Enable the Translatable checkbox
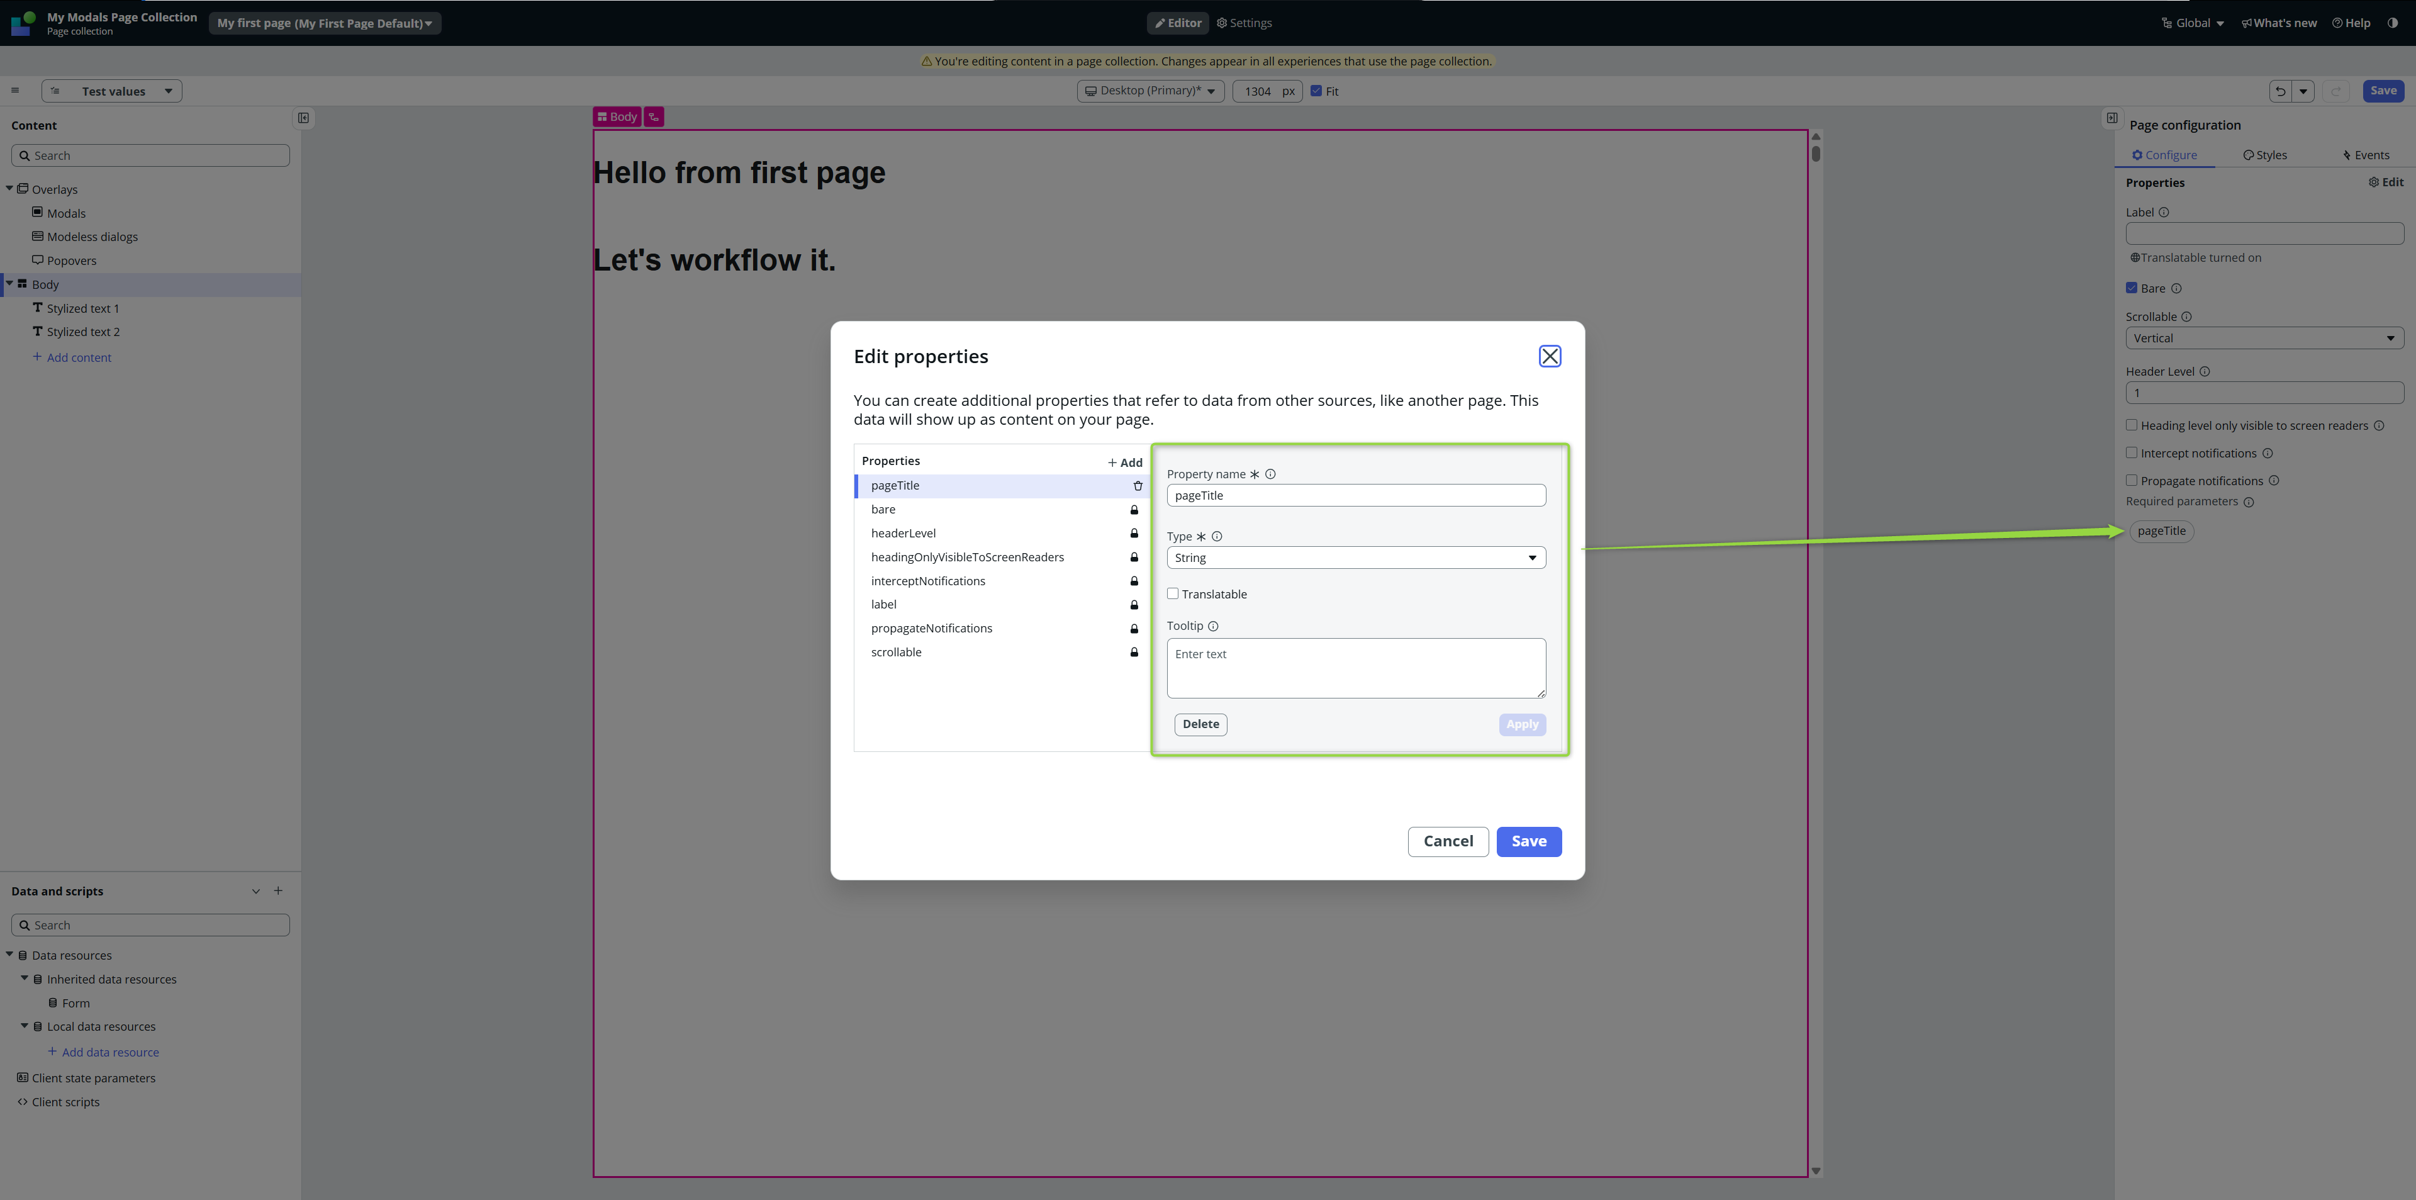The height and width of the screenshot is (1200, 2416). point(1172,594)
